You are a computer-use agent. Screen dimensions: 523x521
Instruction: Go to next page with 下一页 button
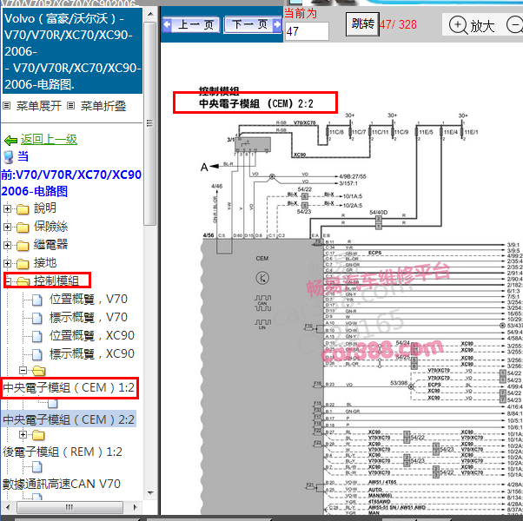[x=253, y=24]
